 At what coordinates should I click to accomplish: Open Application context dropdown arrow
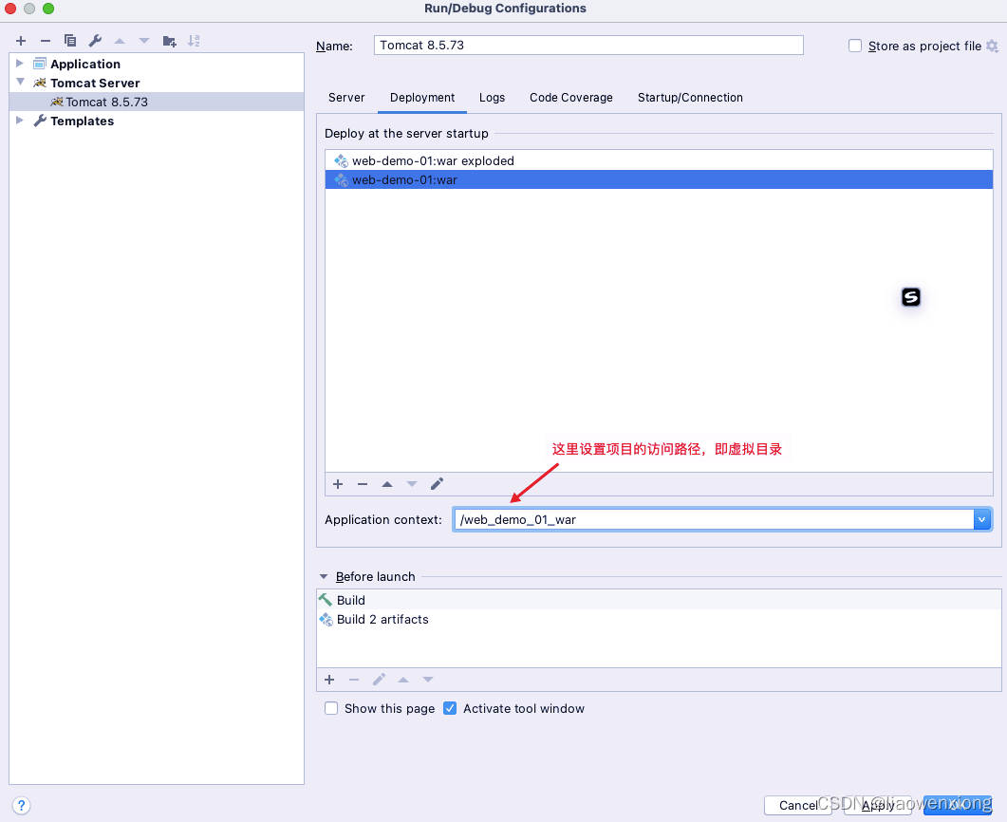[982, 519]
